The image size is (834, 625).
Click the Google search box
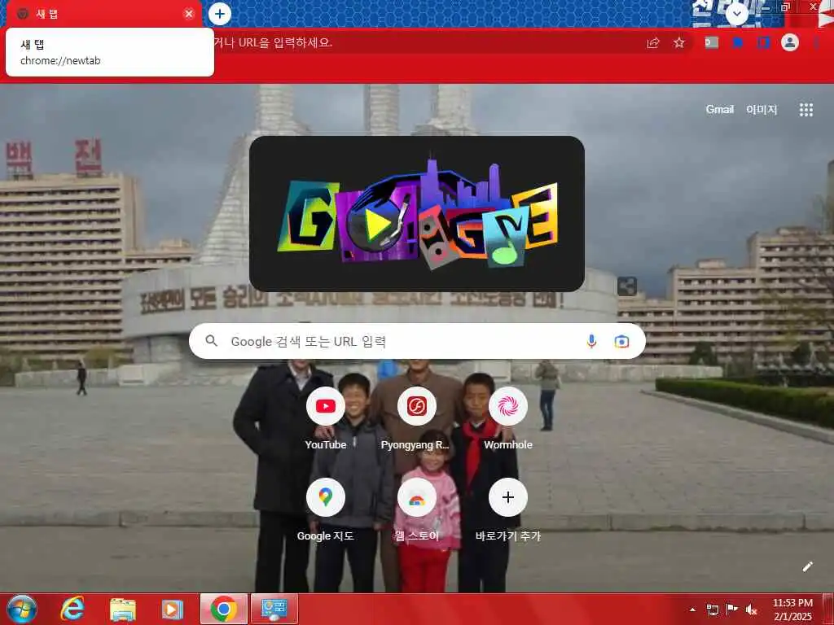pos(417,341)
